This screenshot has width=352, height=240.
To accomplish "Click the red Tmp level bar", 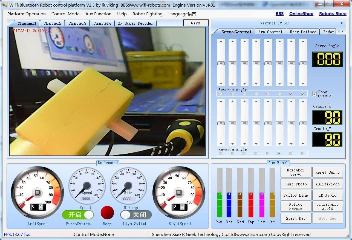I will [x=251, y=205].
